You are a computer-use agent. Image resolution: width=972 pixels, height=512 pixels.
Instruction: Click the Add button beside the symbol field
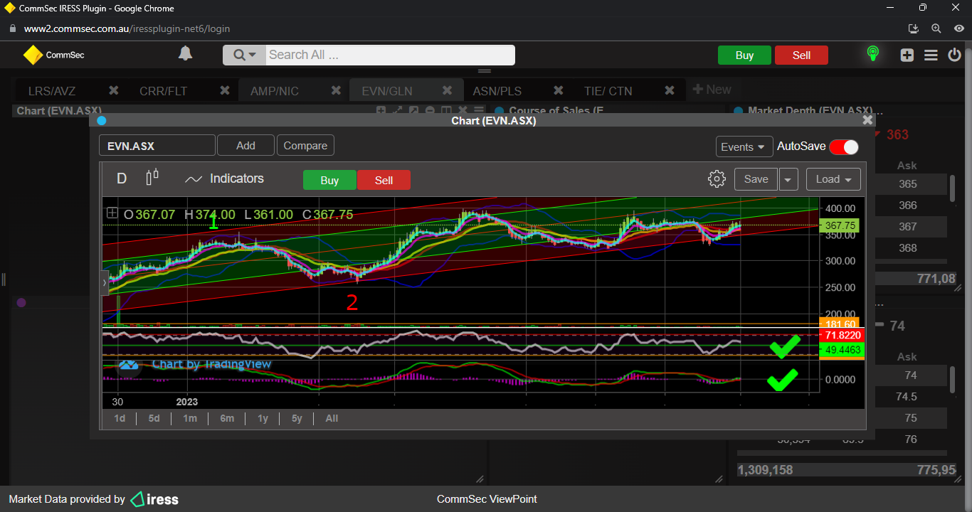pos(245,146)
